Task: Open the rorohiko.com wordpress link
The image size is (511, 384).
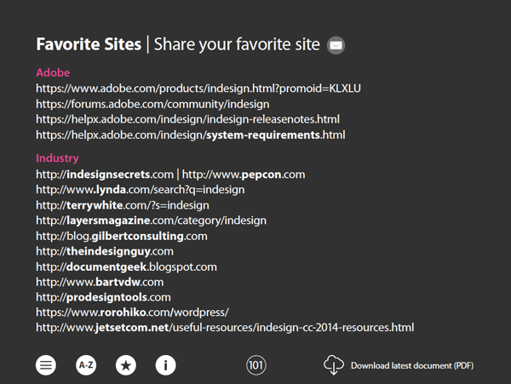Action: pos(132,312)
